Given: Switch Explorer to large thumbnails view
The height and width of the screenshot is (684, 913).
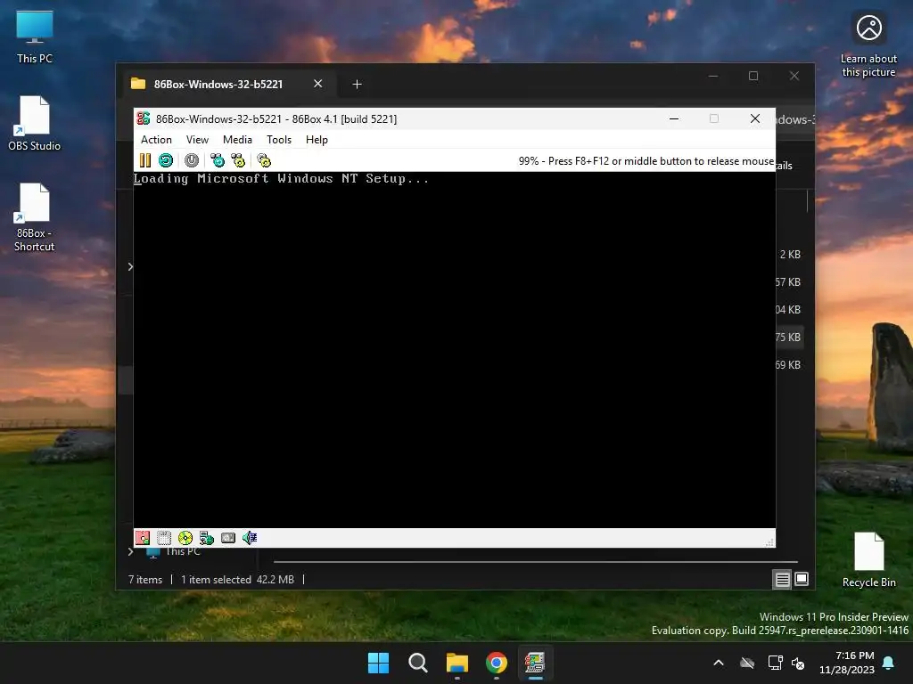Looking at the screenshot, I should [802, 579].
